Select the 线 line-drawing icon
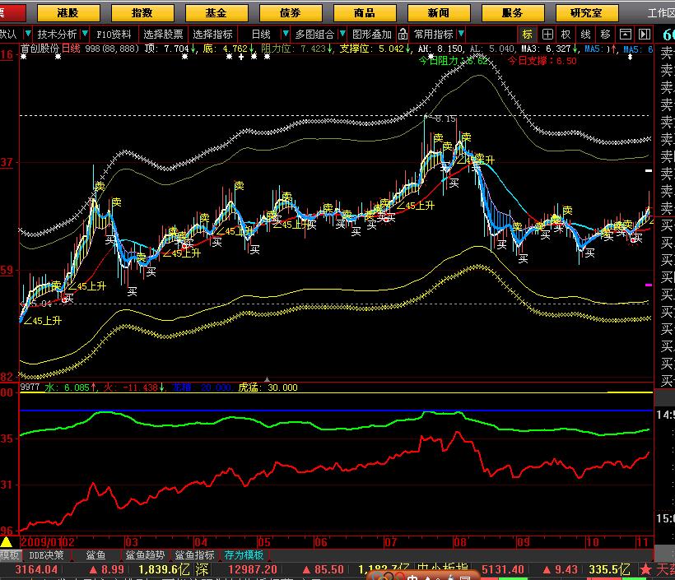Image resolution: width=675 pixels, height=580 pixels. [x=585, y=34]
